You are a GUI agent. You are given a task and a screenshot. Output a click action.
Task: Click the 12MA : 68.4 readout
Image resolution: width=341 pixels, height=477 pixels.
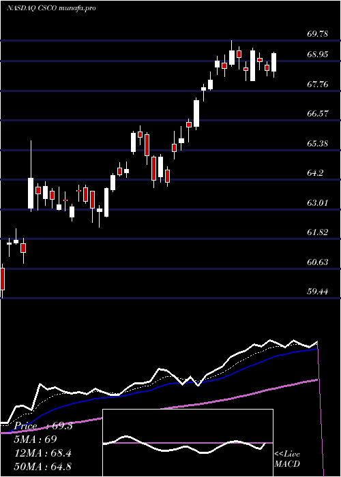coord(43,453)
